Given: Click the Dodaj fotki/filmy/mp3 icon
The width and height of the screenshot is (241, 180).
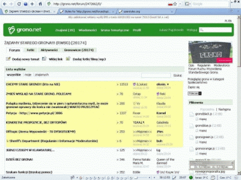Looking at the screenshot, I should point(68,59).
